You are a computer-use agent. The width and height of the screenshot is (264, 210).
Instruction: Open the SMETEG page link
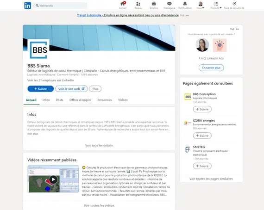(x=199, y=147)
